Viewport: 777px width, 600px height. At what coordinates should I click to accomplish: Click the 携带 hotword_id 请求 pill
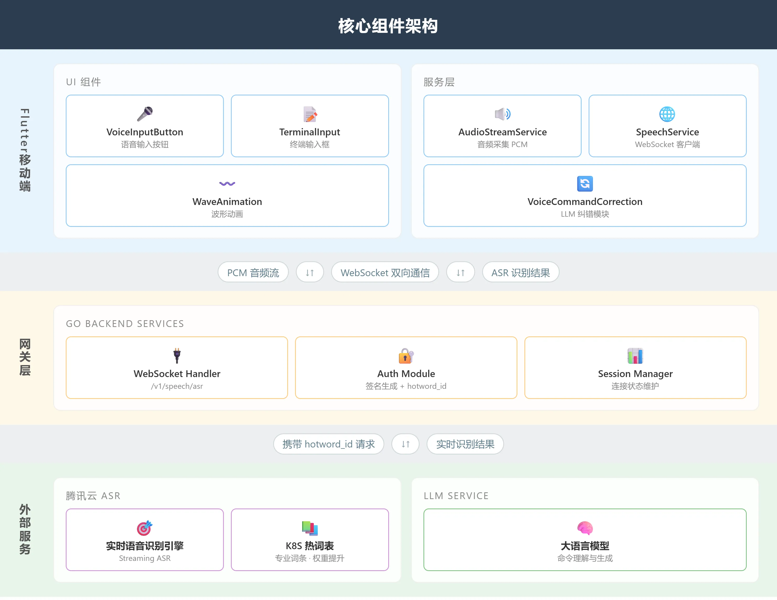point(328,444)
